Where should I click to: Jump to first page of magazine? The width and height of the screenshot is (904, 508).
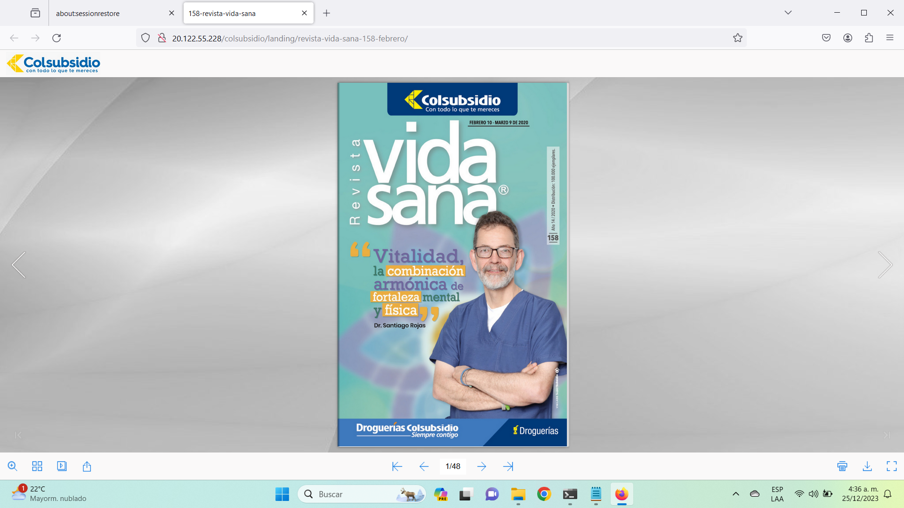click(397, 466)
